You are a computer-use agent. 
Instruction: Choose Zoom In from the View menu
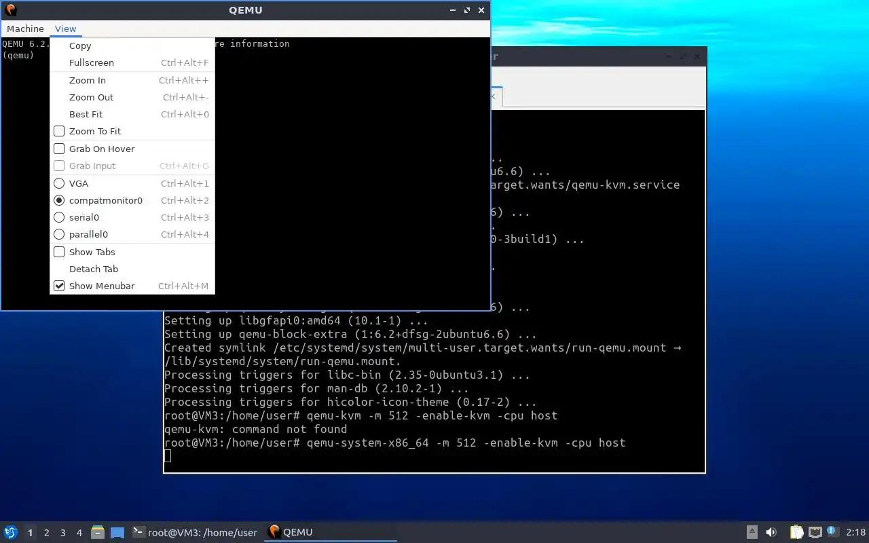(132, 80)
